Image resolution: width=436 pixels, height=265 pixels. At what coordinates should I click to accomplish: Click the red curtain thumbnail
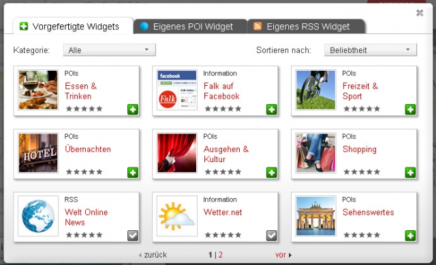point(177,153)
